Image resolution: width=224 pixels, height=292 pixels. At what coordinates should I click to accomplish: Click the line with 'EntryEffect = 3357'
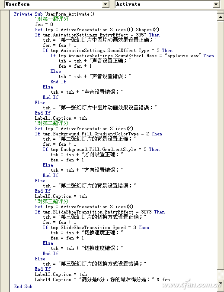(97, 35)
